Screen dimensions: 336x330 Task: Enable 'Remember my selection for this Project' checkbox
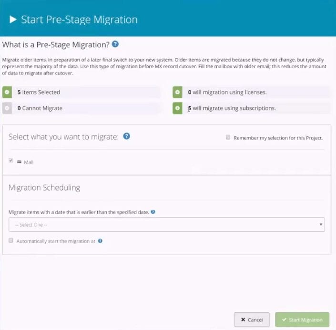click(x=228, y=137)
